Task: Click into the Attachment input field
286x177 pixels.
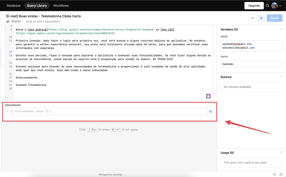Action: coord(106,111)
